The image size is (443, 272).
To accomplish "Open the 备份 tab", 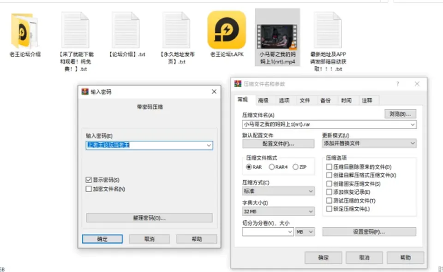I will pyautogui.click(x=325, y=101).
